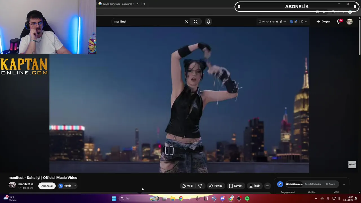Start voice search with the microphone
Screen dimensions: 361x203
tap(208, 22)
